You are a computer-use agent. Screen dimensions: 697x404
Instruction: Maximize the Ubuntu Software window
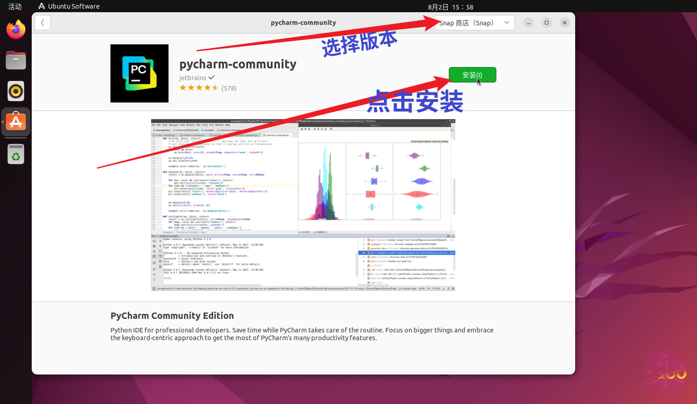pyautogui.click(x=547, y=23)
